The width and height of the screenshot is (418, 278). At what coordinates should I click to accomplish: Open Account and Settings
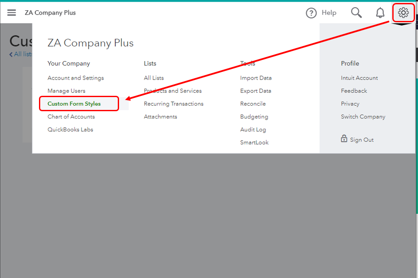tap(76, 78)
